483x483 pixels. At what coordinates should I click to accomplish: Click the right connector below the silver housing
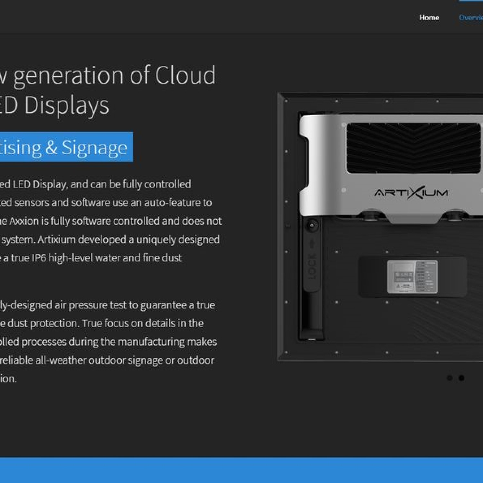(453, 215)
